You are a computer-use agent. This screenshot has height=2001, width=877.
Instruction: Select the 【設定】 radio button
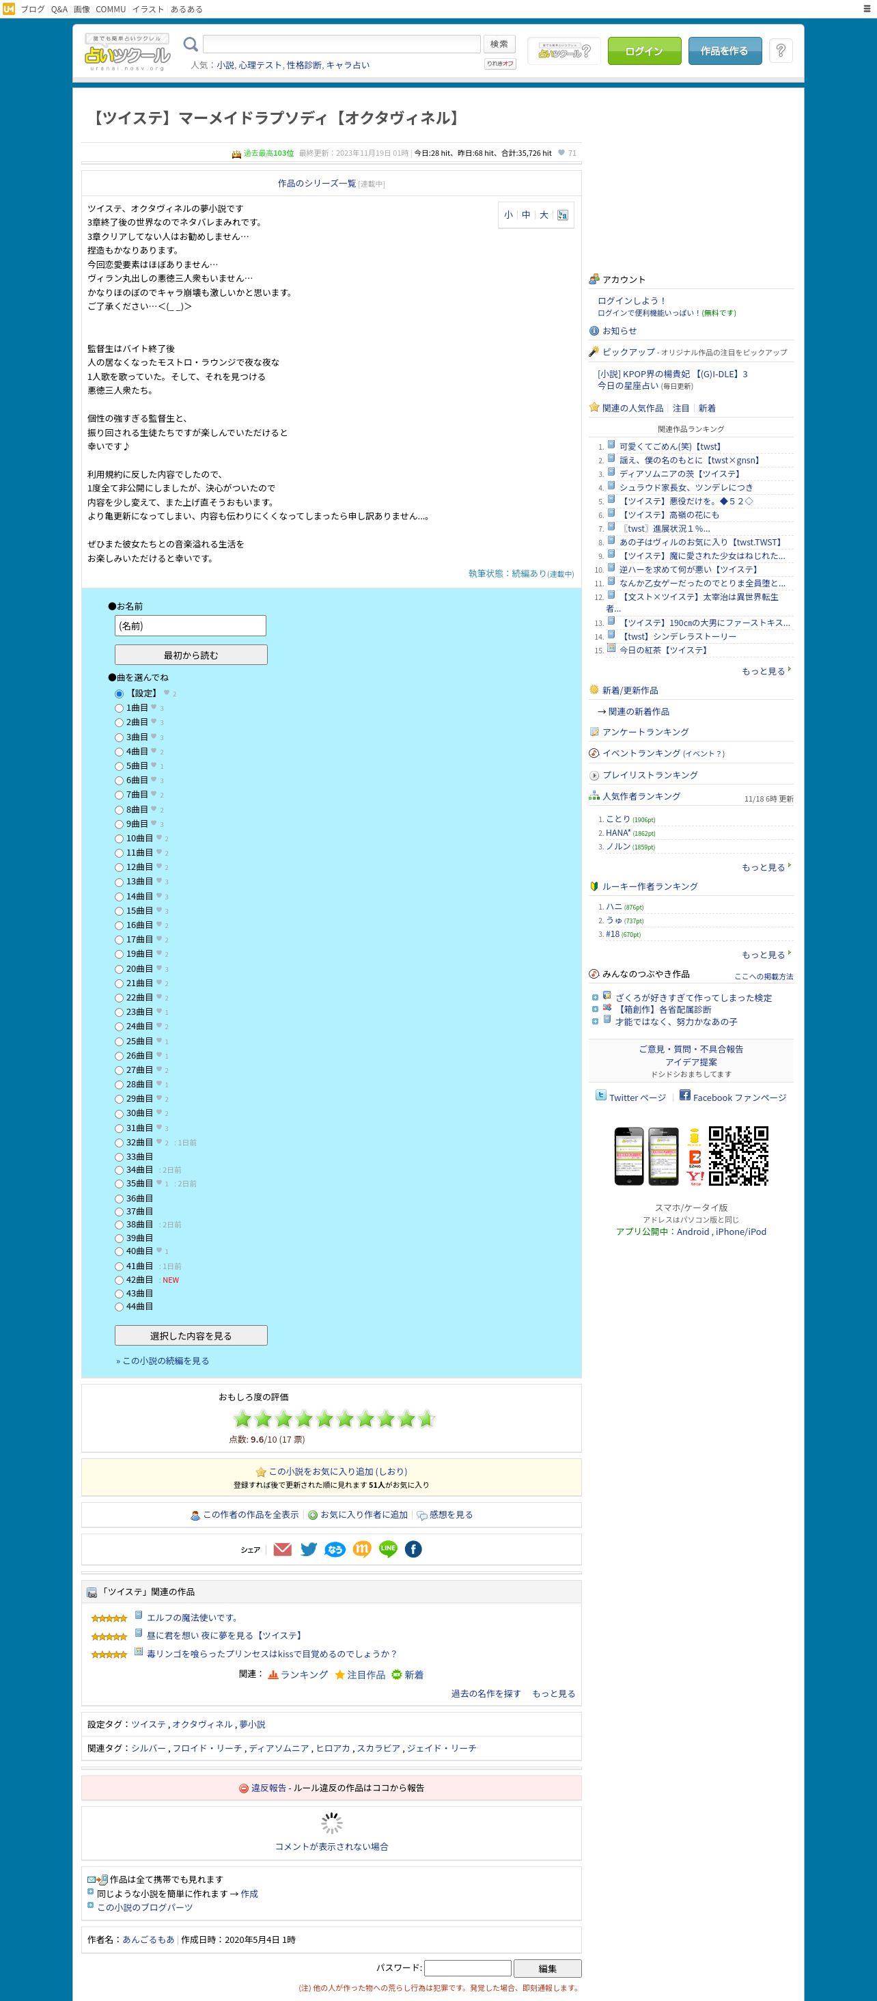pyautogui.click(x=119, y=694)
